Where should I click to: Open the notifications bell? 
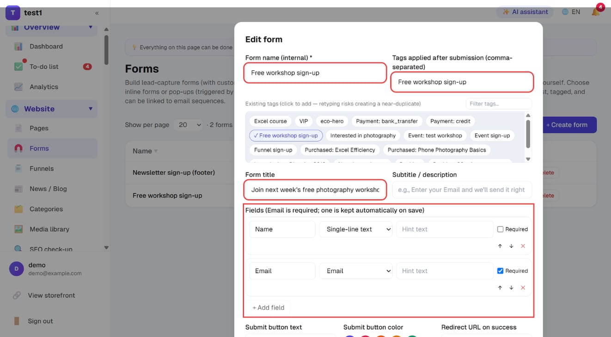596,12
